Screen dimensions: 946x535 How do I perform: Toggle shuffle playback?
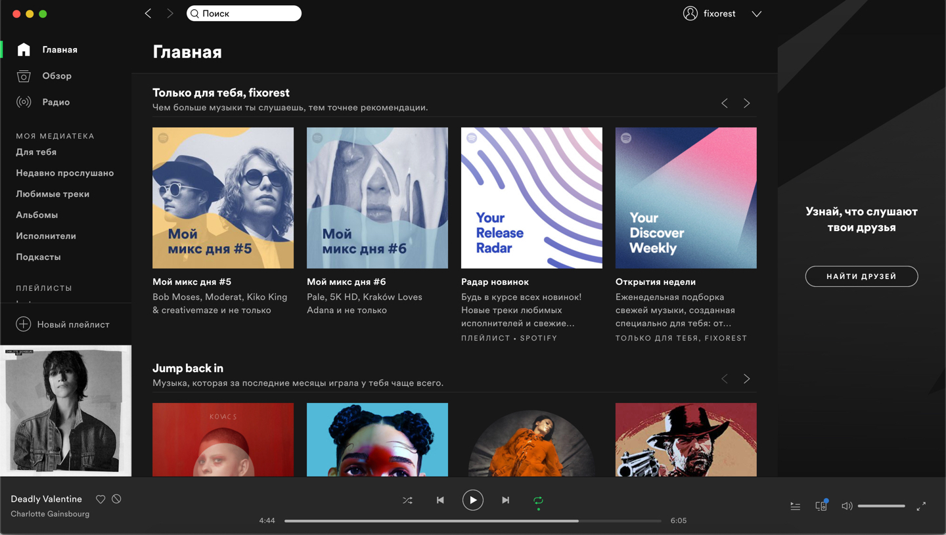(407, 500)
